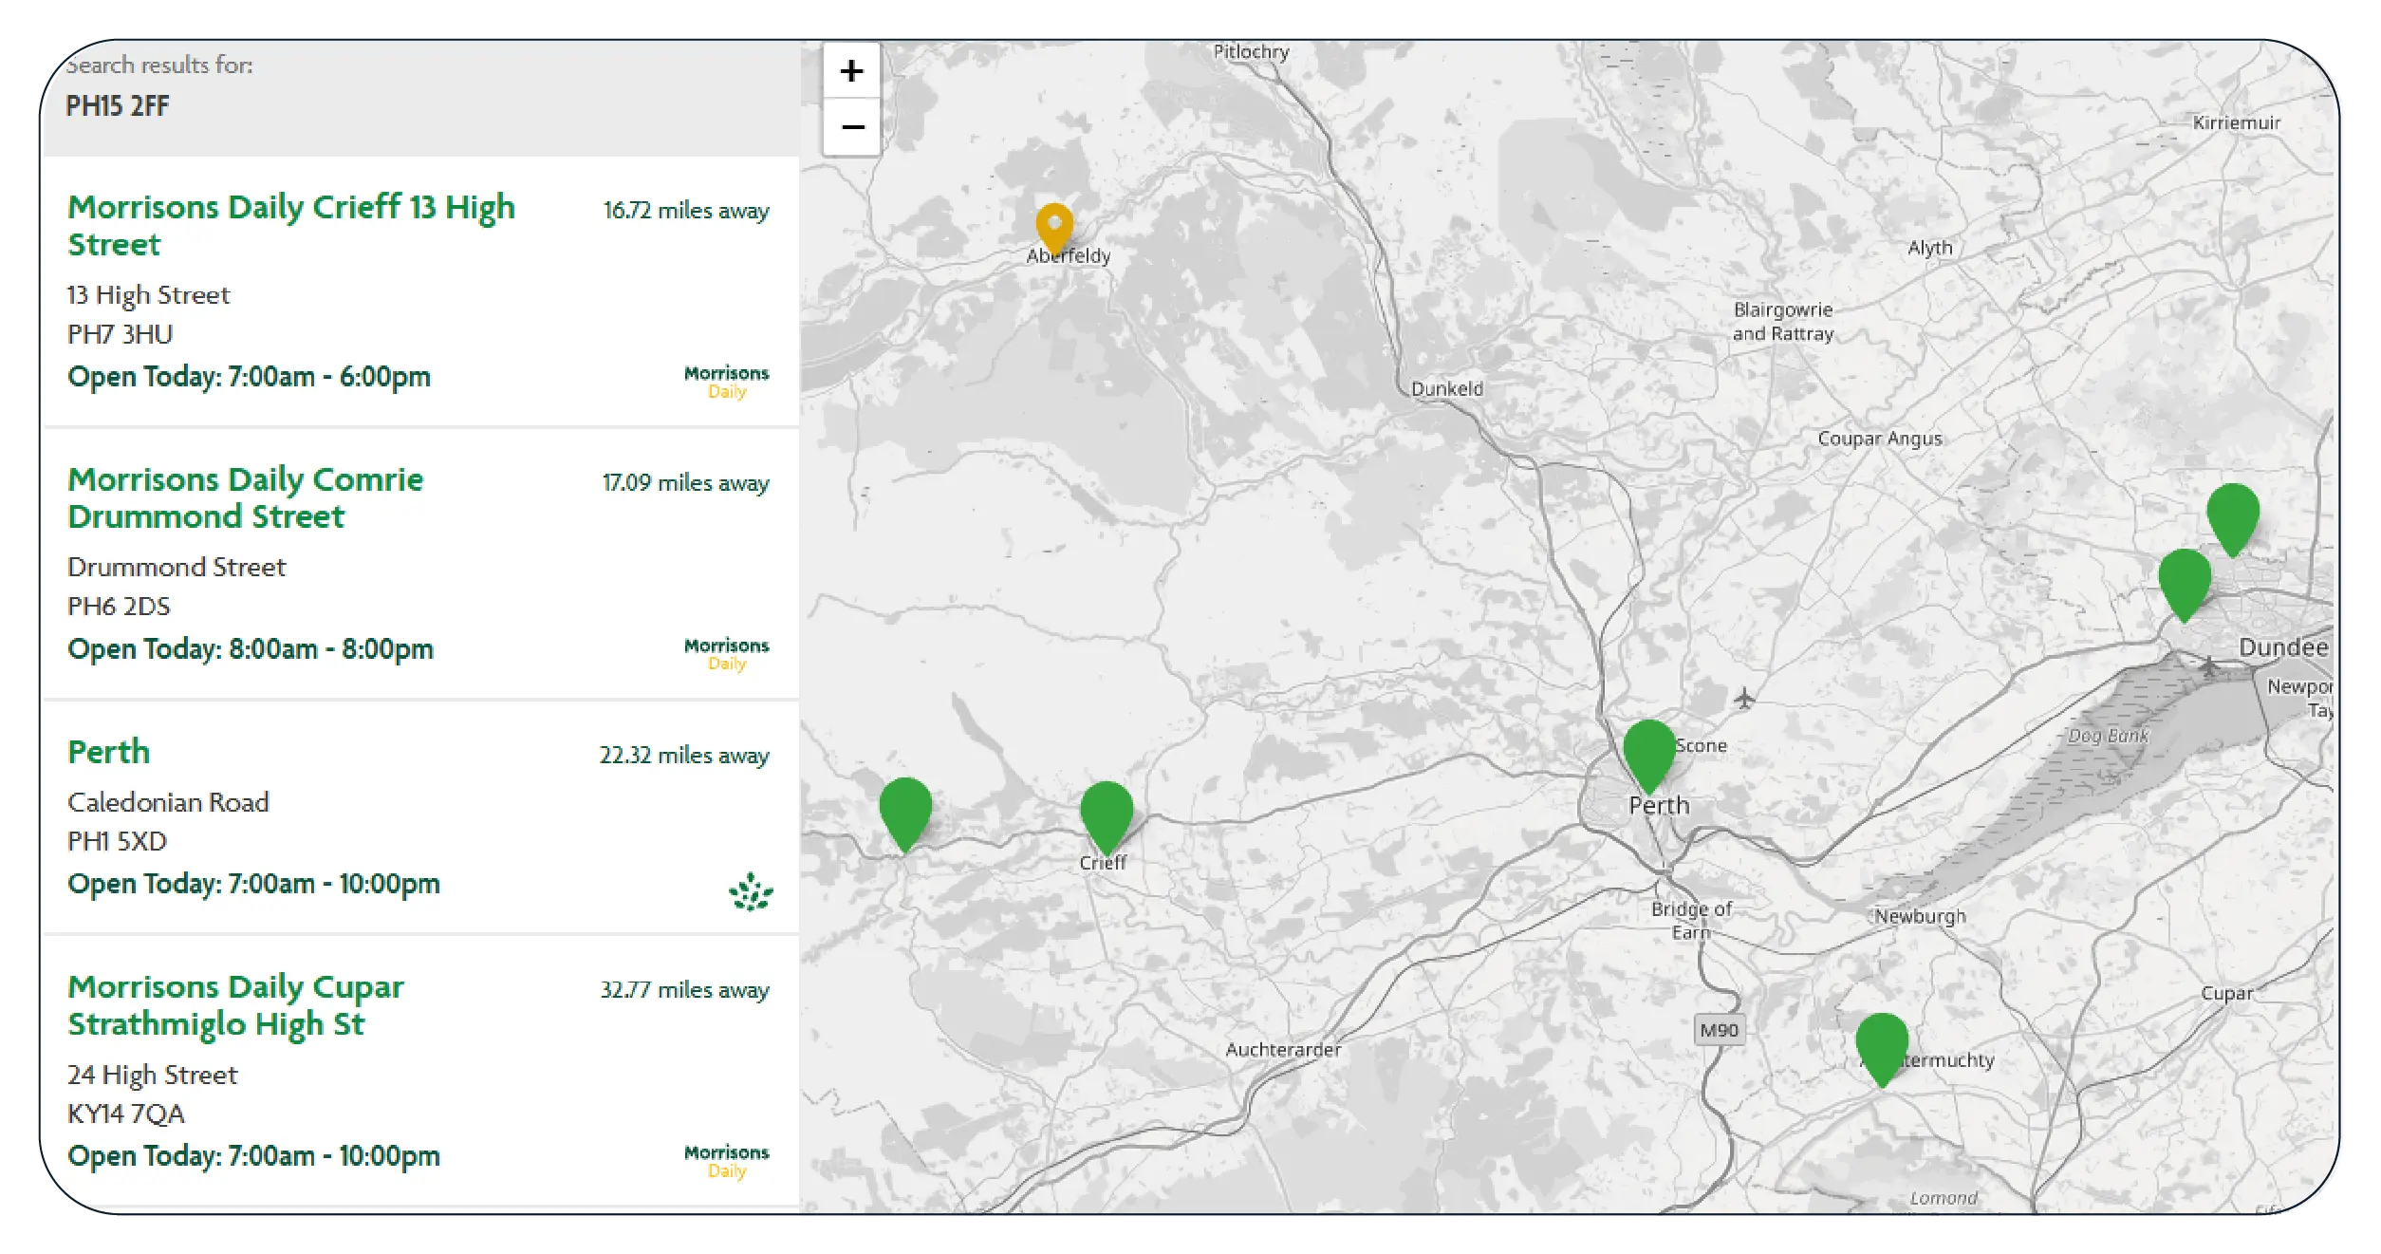Click Morrisons Daily logo in Crieff result

(x=726, y=382)
